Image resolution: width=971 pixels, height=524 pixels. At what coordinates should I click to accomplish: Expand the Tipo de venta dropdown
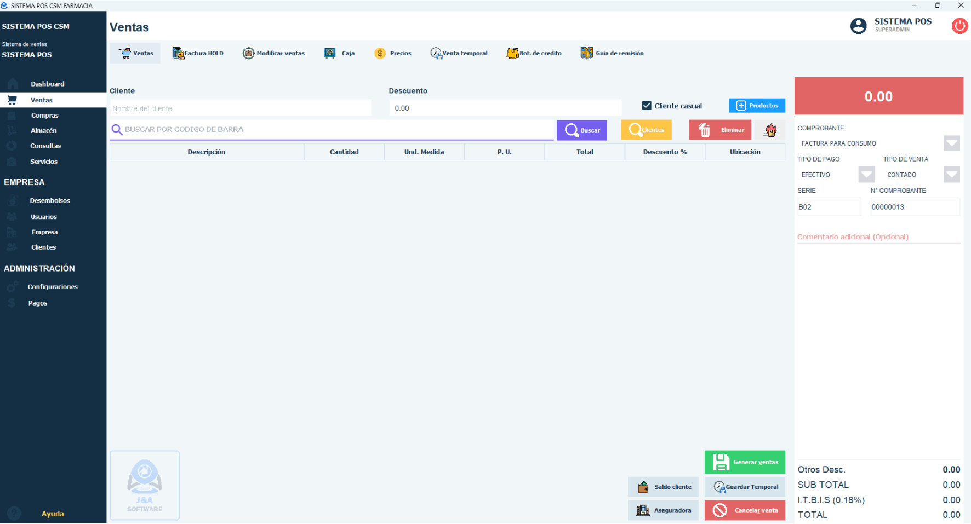click(952, 175)
